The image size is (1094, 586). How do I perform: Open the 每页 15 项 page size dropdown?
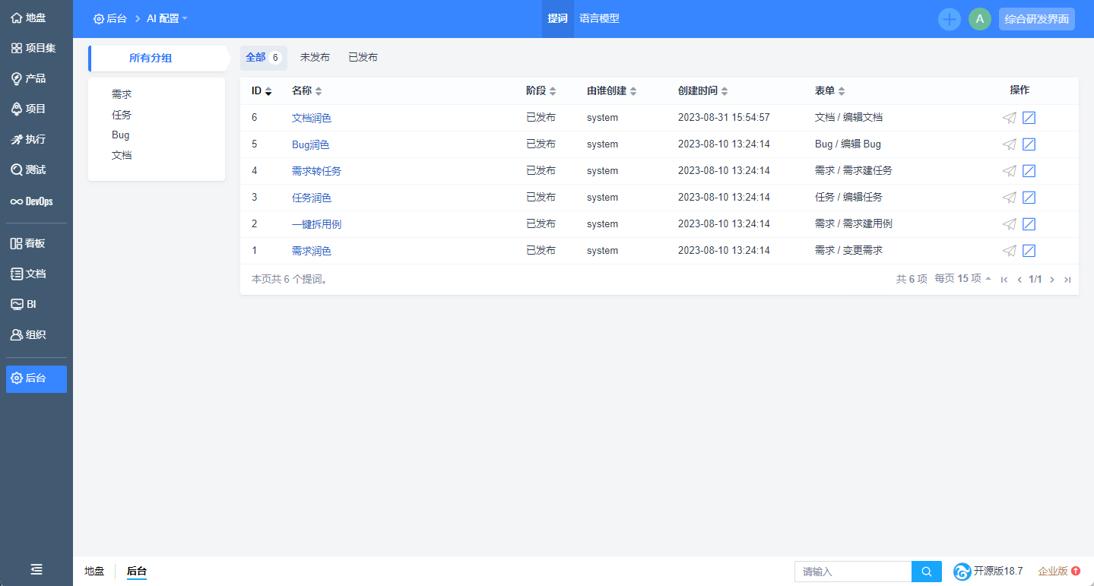tap(962, 279)
